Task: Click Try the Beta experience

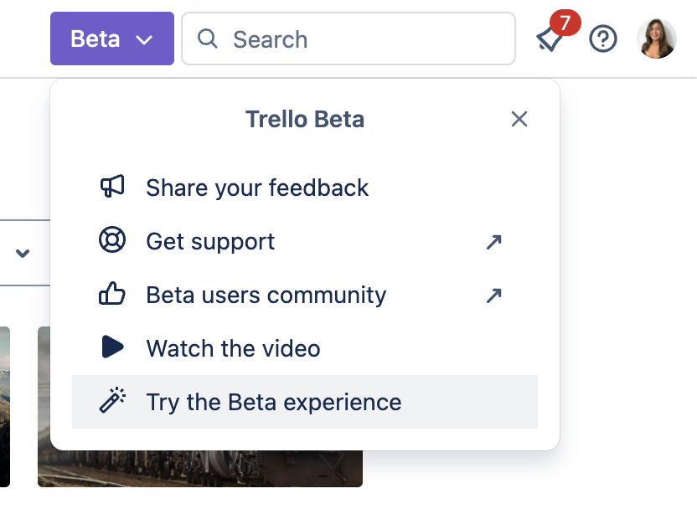Action: (274, 402)
